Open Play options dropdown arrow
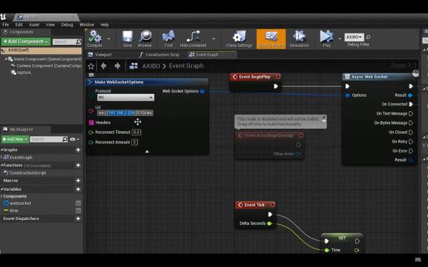Viewport: 428px width, 267px height. coord(340,38)
